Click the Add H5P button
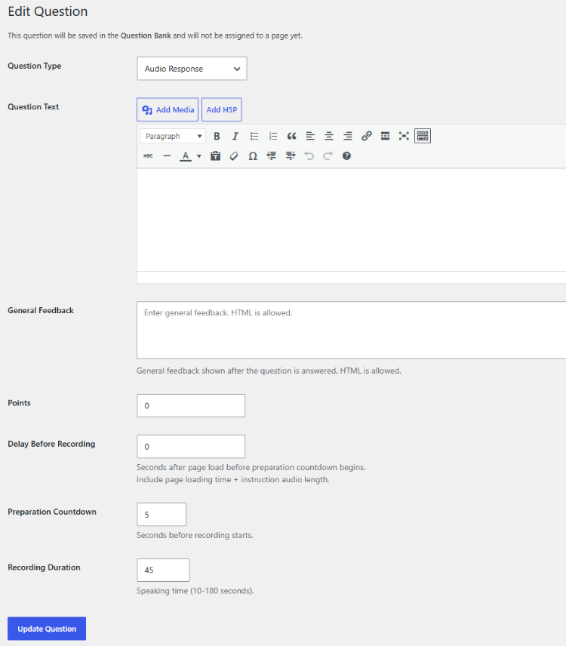 222,109
